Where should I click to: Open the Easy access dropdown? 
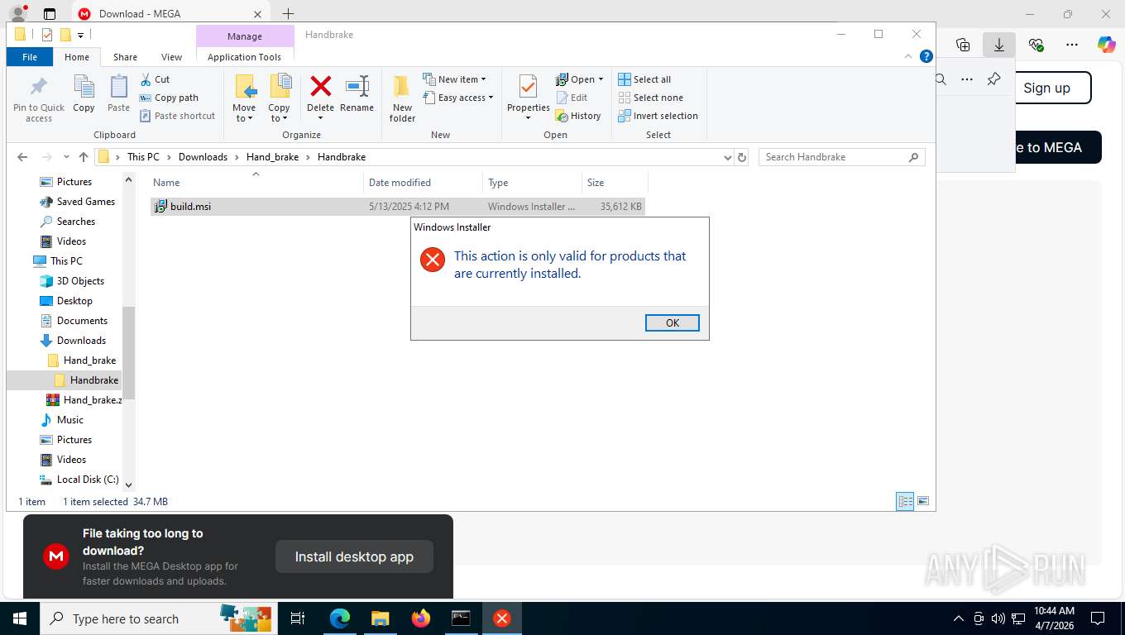[x=457, y=98]
